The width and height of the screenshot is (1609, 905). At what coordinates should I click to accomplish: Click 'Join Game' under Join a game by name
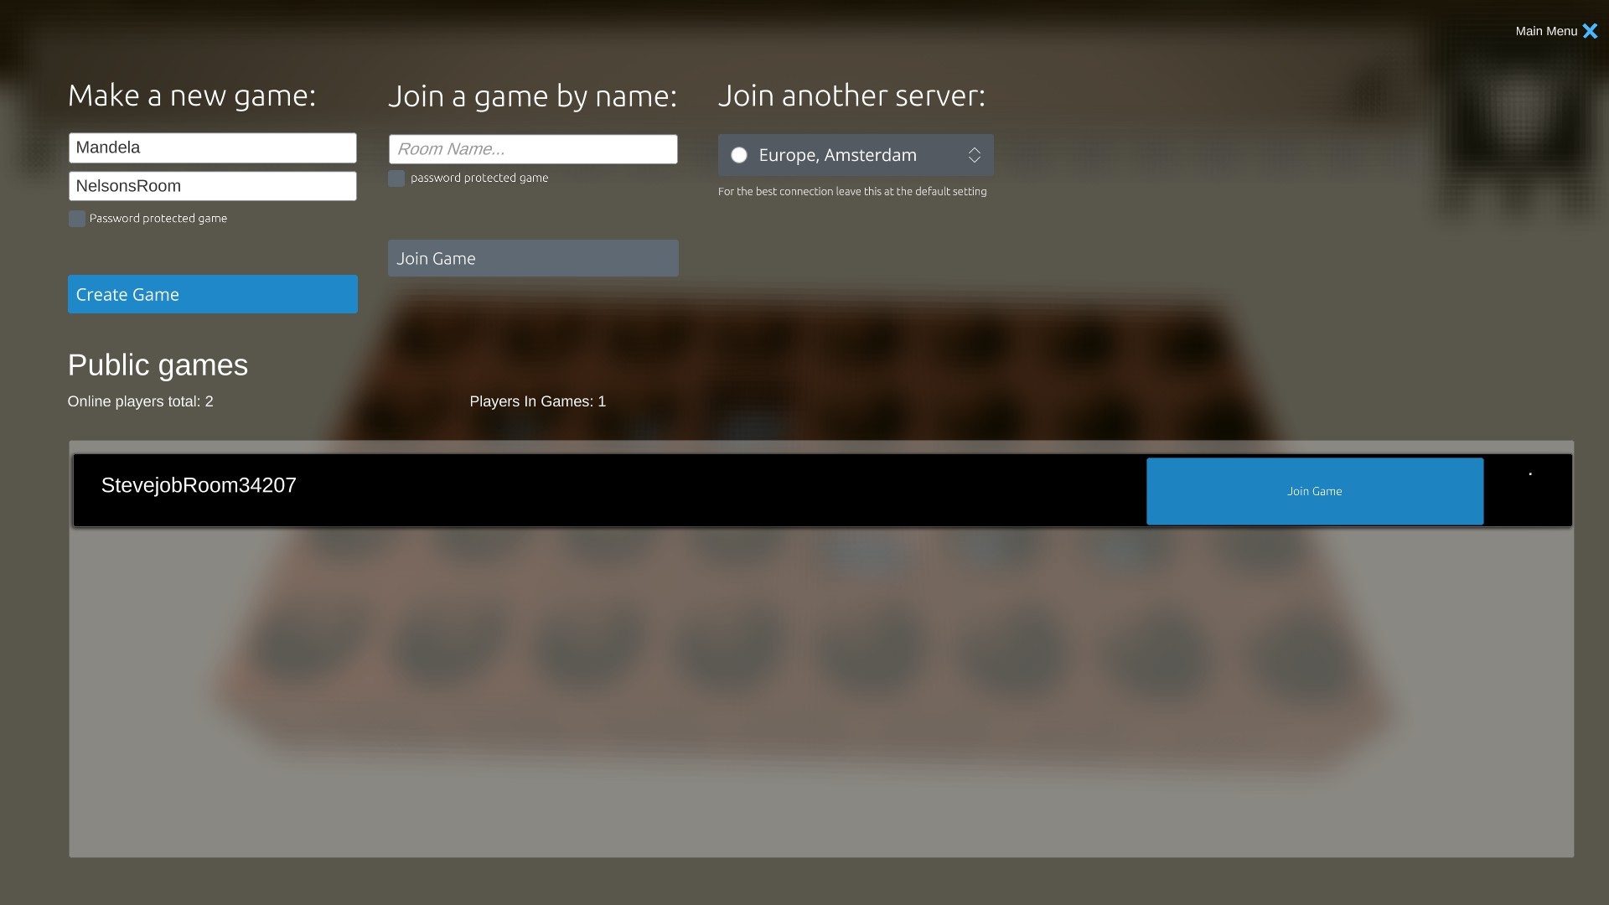coord(532,258)
